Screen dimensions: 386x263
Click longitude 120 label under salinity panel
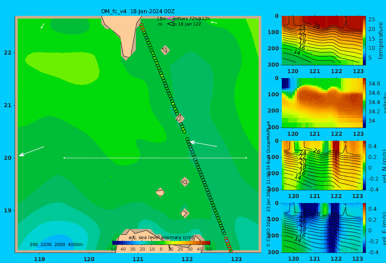coord(293,134)
